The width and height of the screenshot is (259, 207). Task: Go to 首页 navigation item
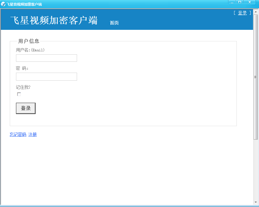(x=114, y=23)
